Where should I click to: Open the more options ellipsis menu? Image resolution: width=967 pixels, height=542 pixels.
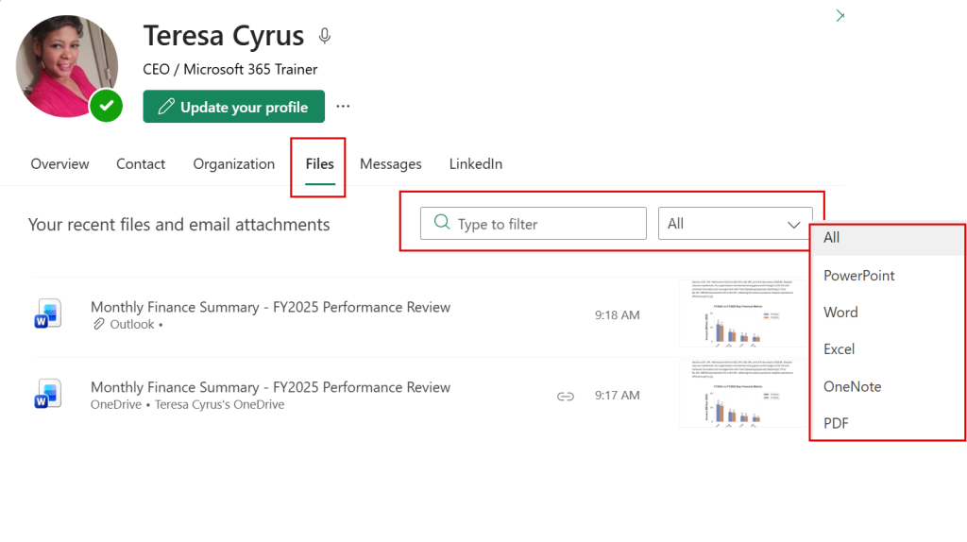click(x=343, y=106)
